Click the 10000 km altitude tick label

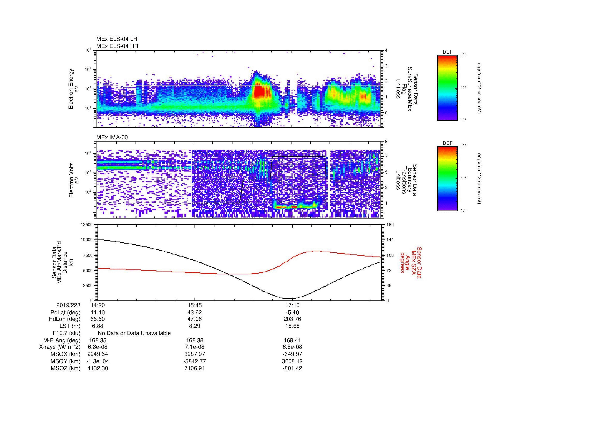click(87, 240)
